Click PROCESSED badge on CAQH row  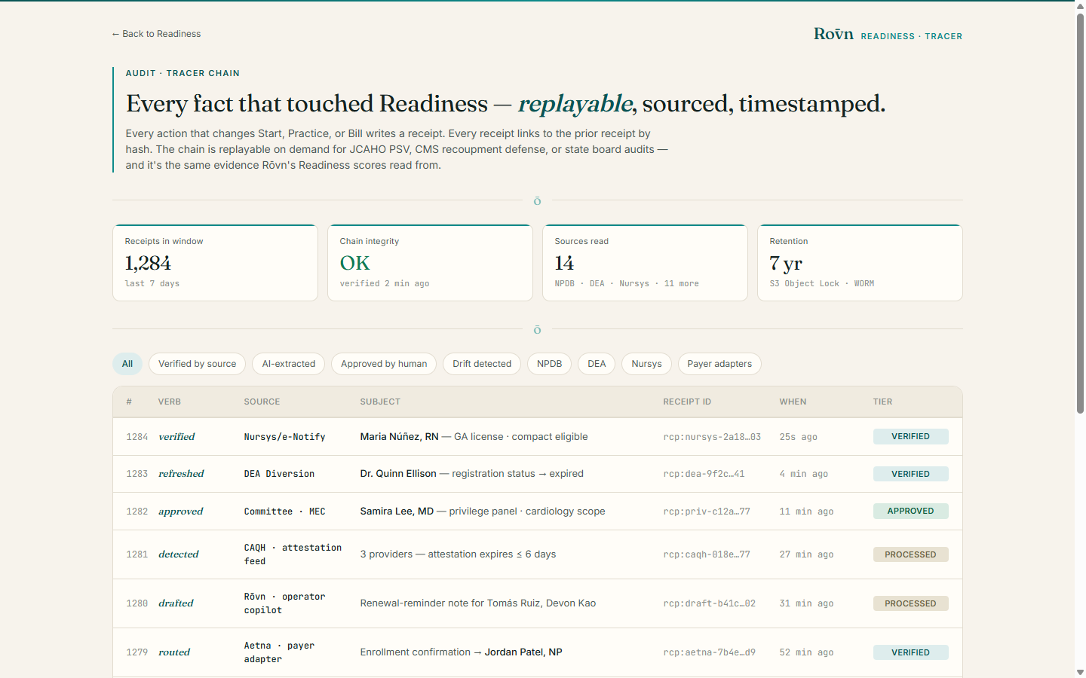tap(910, 554)
